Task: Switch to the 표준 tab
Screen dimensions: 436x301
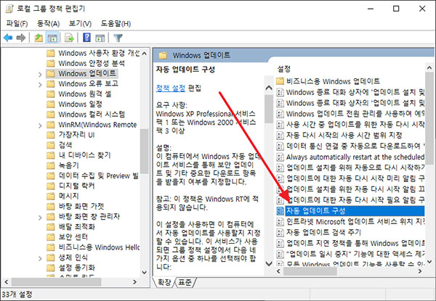Action: [185, 282]
